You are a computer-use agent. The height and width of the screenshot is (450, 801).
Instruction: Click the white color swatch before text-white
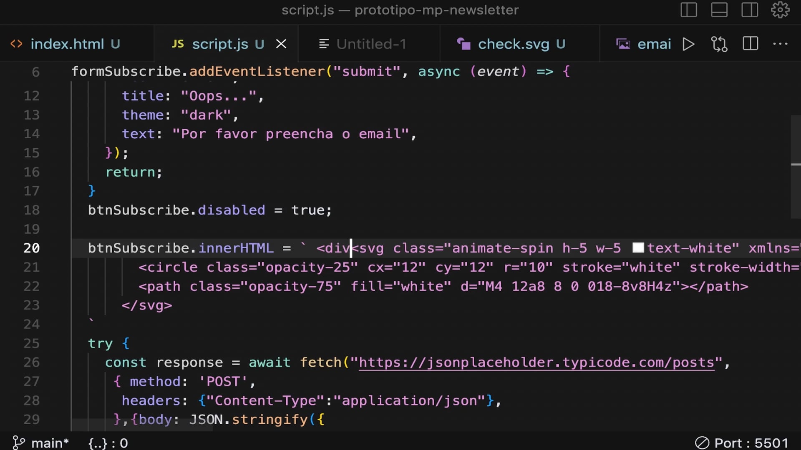tap(638, 248)
